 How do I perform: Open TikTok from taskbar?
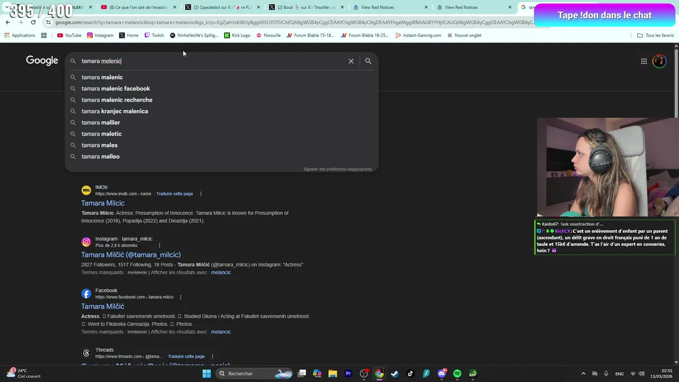point(410,374)
